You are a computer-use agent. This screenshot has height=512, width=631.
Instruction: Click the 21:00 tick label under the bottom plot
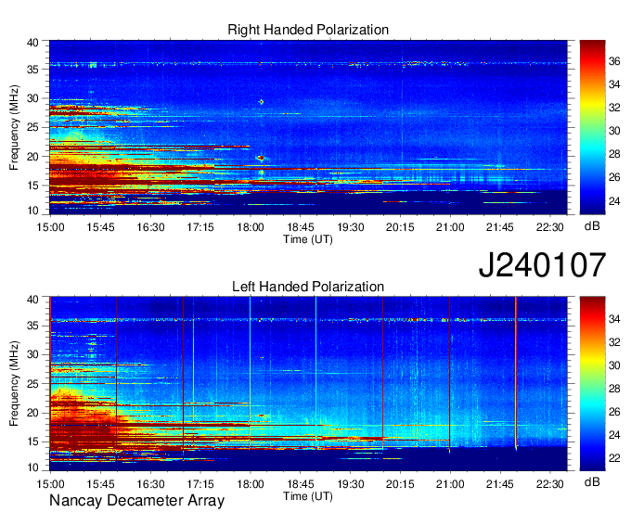coord(450,484)
